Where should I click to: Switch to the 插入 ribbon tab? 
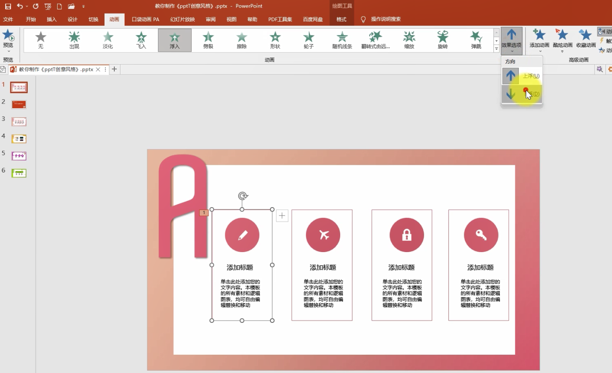(52, 19)
